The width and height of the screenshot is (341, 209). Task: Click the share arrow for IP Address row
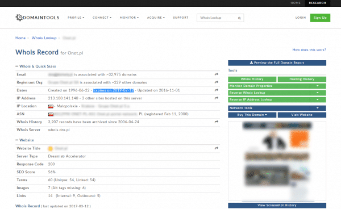(x=217, y=98)
